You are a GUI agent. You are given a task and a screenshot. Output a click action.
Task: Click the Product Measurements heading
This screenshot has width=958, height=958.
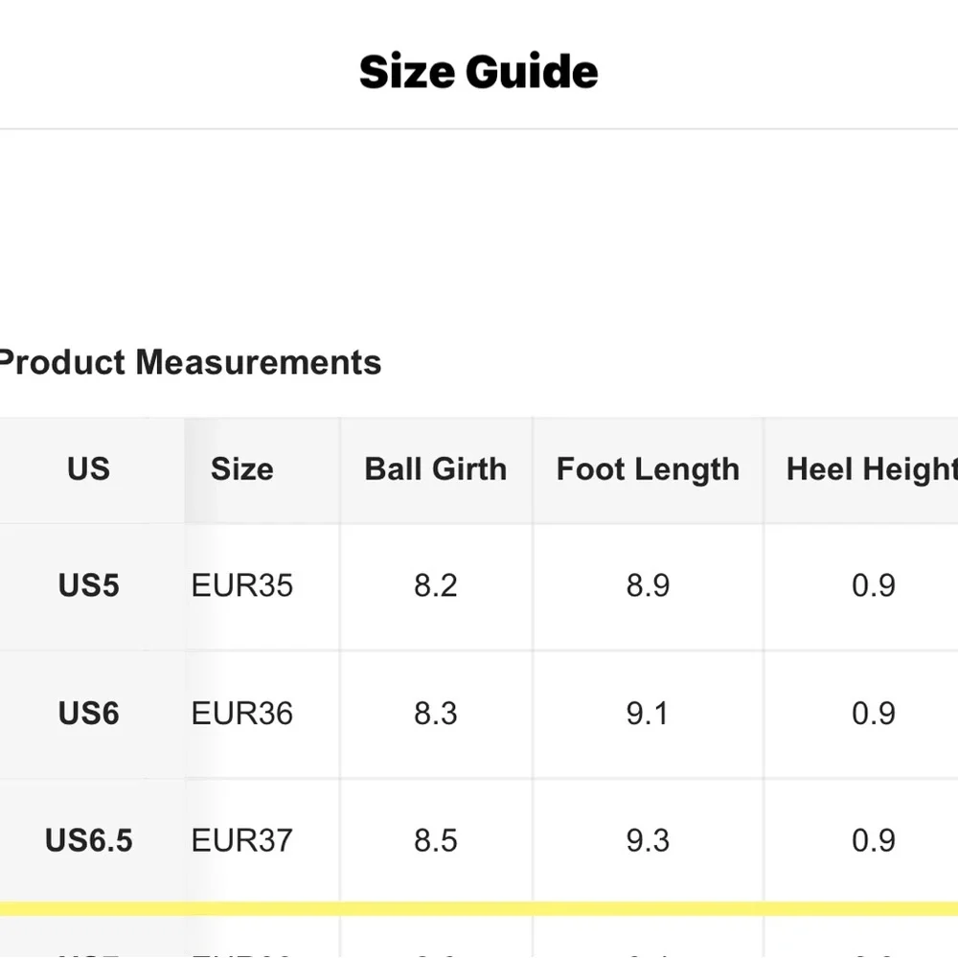190,362
